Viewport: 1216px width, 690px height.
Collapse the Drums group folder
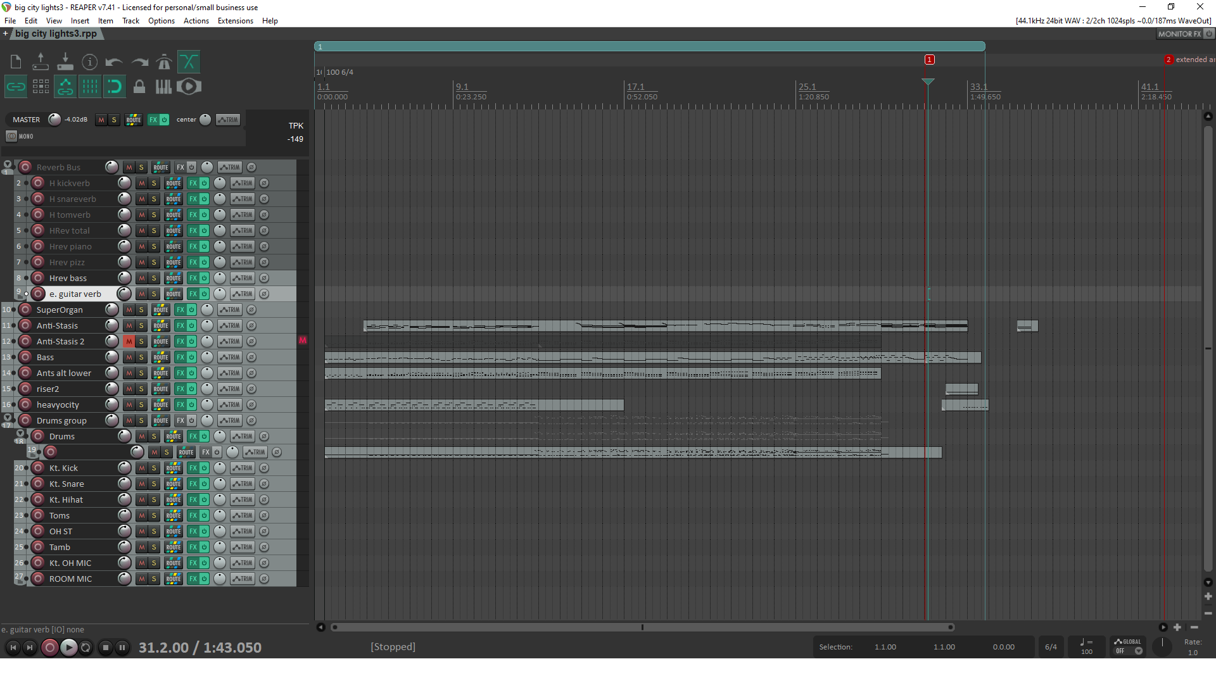tap(8, 418)
